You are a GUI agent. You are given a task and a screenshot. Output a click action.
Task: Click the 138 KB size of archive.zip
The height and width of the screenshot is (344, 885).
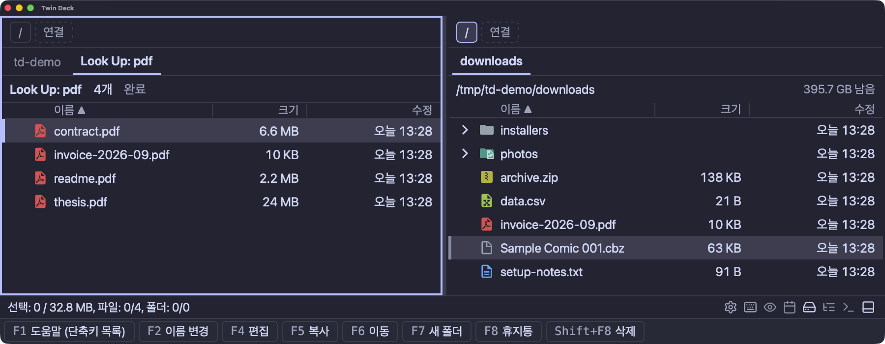pos(721,177)
